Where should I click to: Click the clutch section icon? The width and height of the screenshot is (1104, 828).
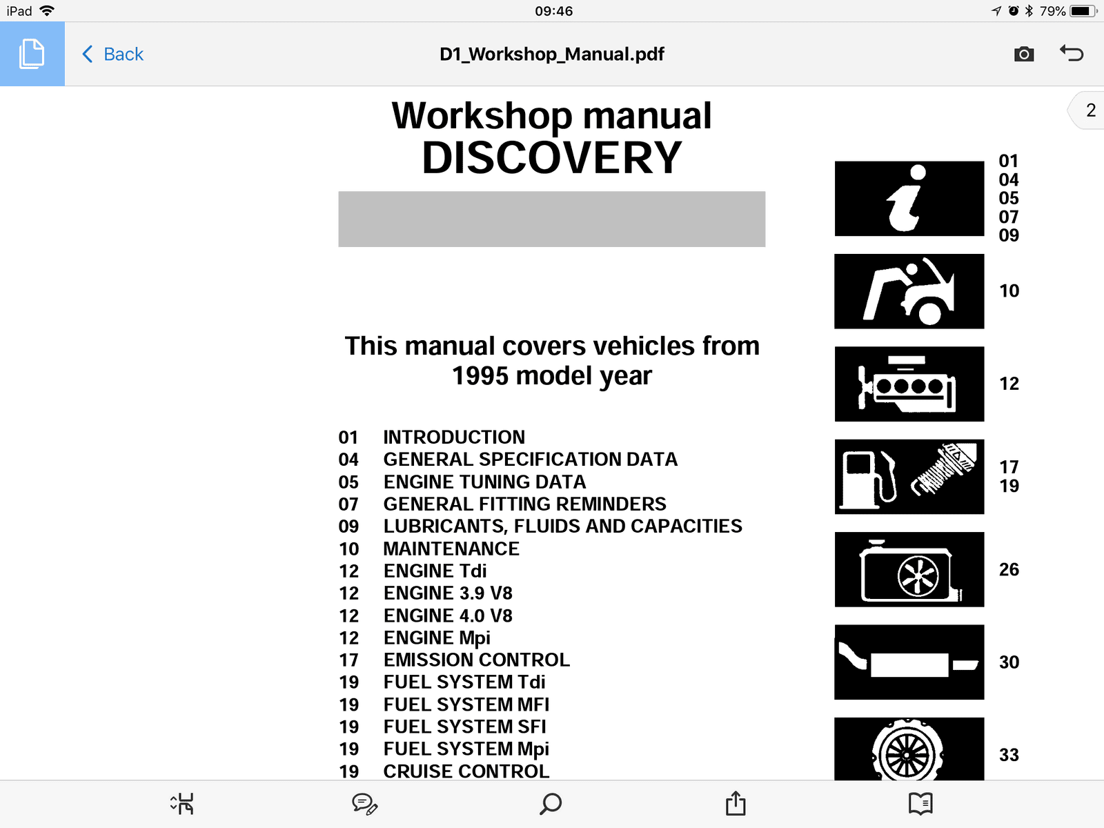coord(909,749)
